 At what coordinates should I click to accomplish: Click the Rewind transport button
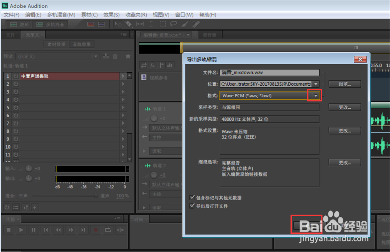[x=58, y=230]
